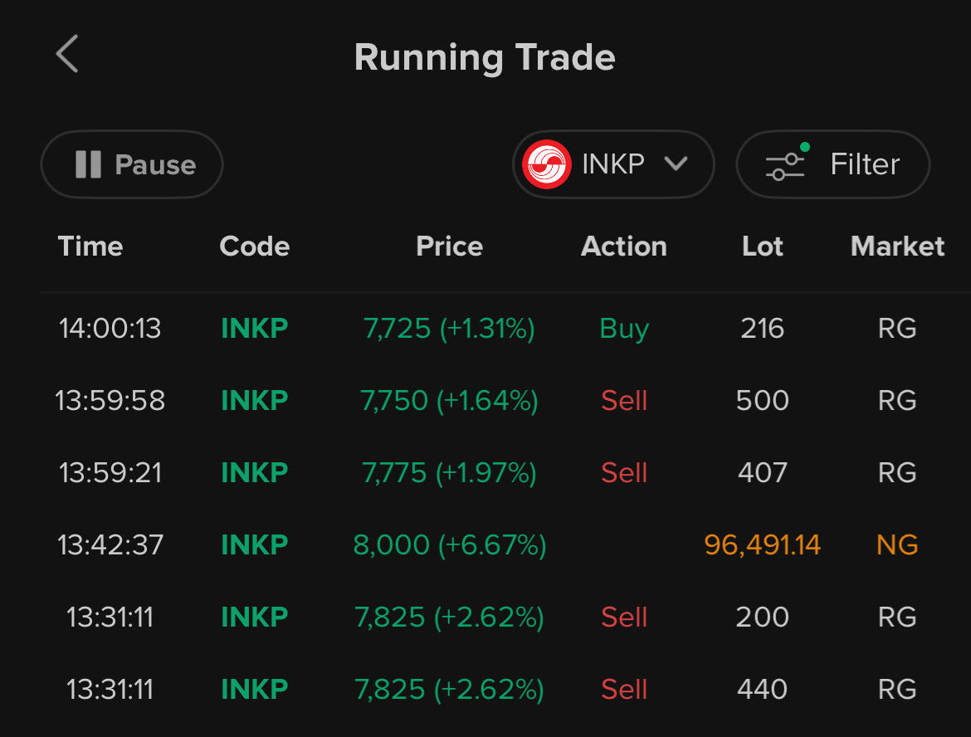Image resolution: width=971 pixels, height=737 pixels.
Task: Open INKP code in the 14:00:13 row
Action: (x=254, y=329)
